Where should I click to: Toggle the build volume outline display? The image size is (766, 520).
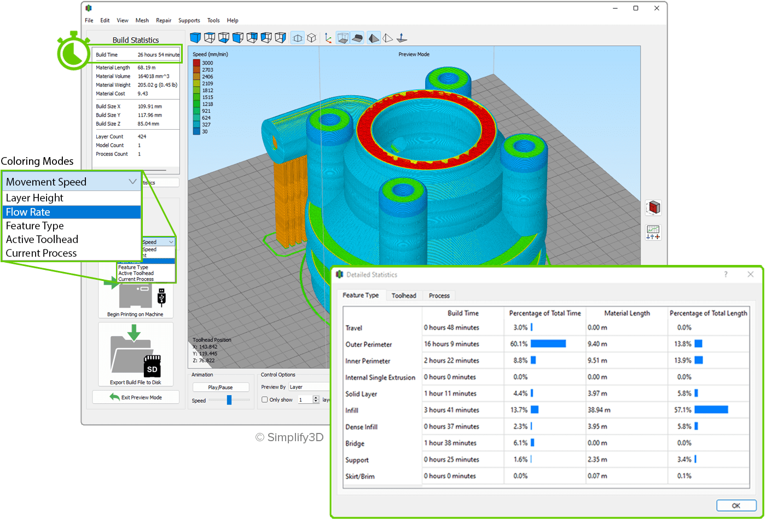coord(343,38)
